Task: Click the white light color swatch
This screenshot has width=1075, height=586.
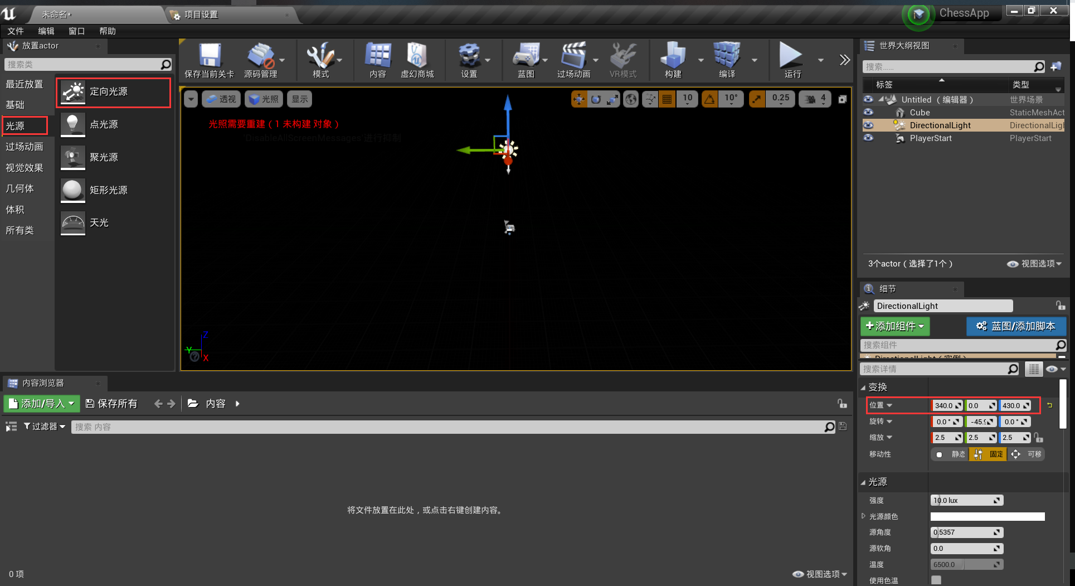Action: (987, 516)
